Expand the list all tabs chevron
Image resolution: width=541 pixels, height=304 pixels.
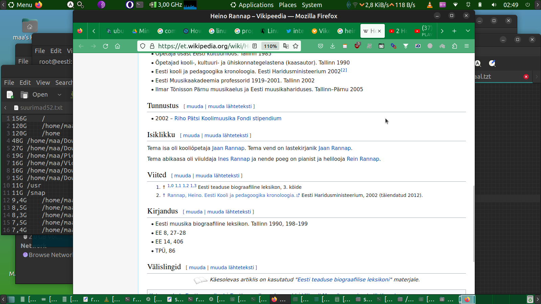click(x=468, y=31)
